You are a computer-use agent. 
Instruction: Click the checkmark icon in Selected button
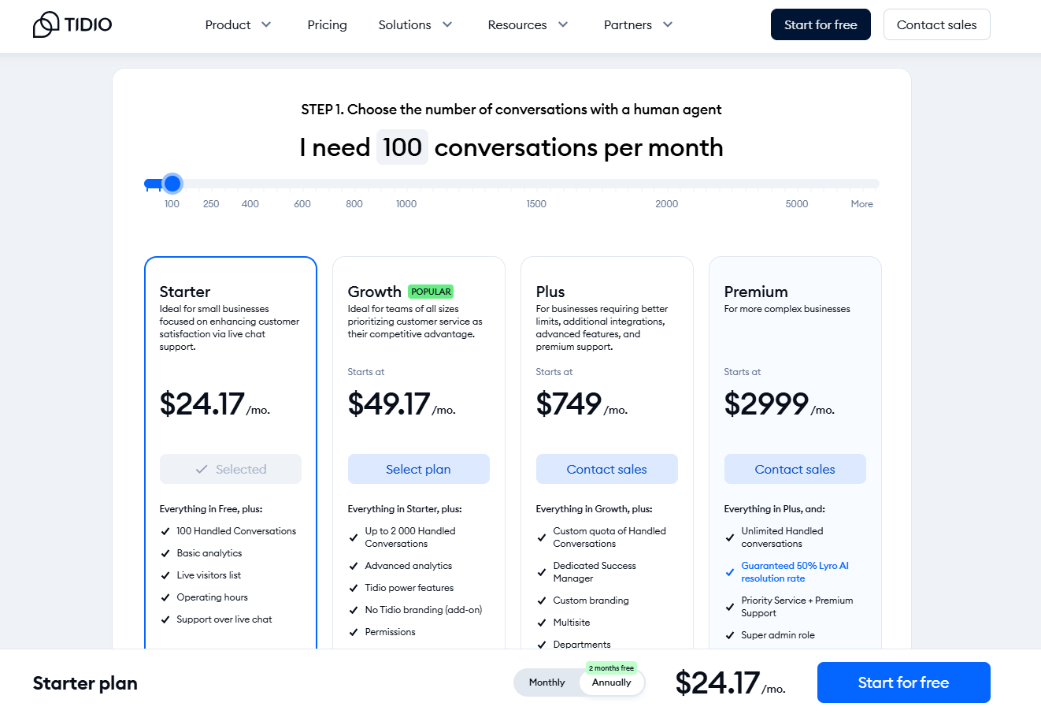pos(202,469)
